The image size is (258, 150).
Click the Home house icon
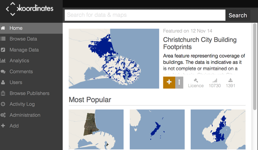pyautogui.click(x=3, y=28)
